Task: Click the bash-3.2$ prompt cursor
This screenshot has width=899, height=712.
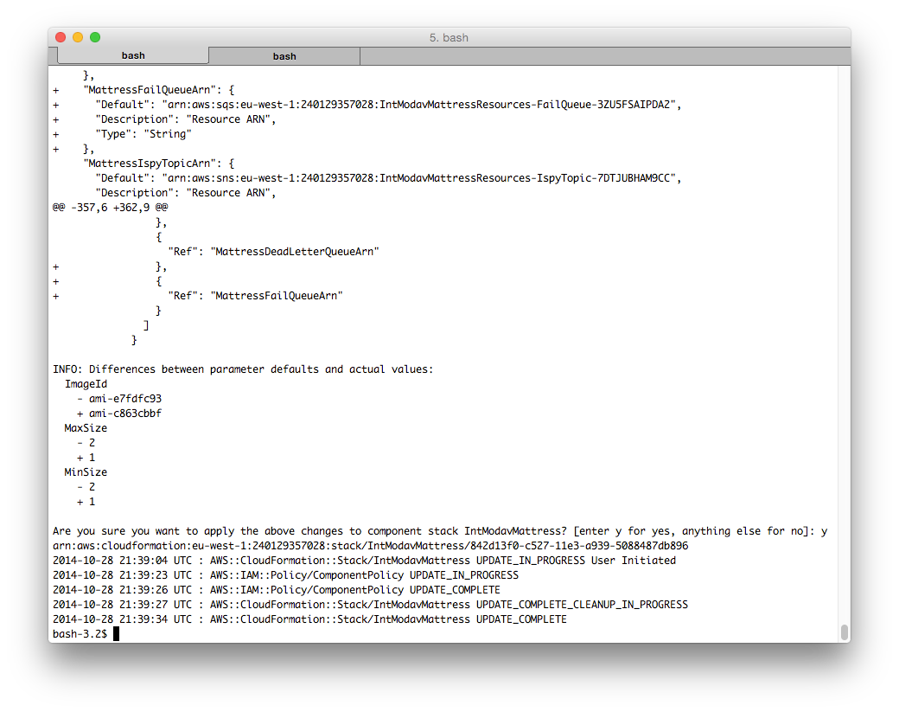Action: 117,634
